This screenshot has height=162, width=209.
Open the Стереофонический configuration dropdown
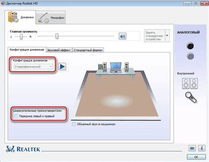click(x=33, y=67)
